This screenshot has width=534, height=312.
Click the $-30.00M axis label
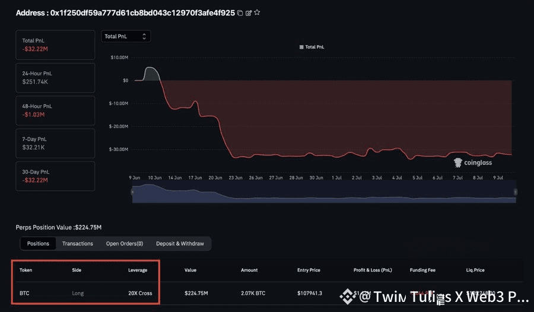pyautogui.click(x=119, y=149)
